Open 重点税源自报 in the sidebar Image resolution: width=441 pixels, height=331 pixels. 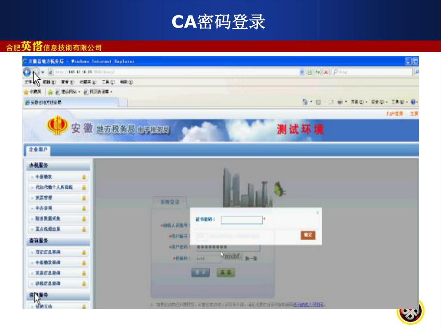(48, 229)
